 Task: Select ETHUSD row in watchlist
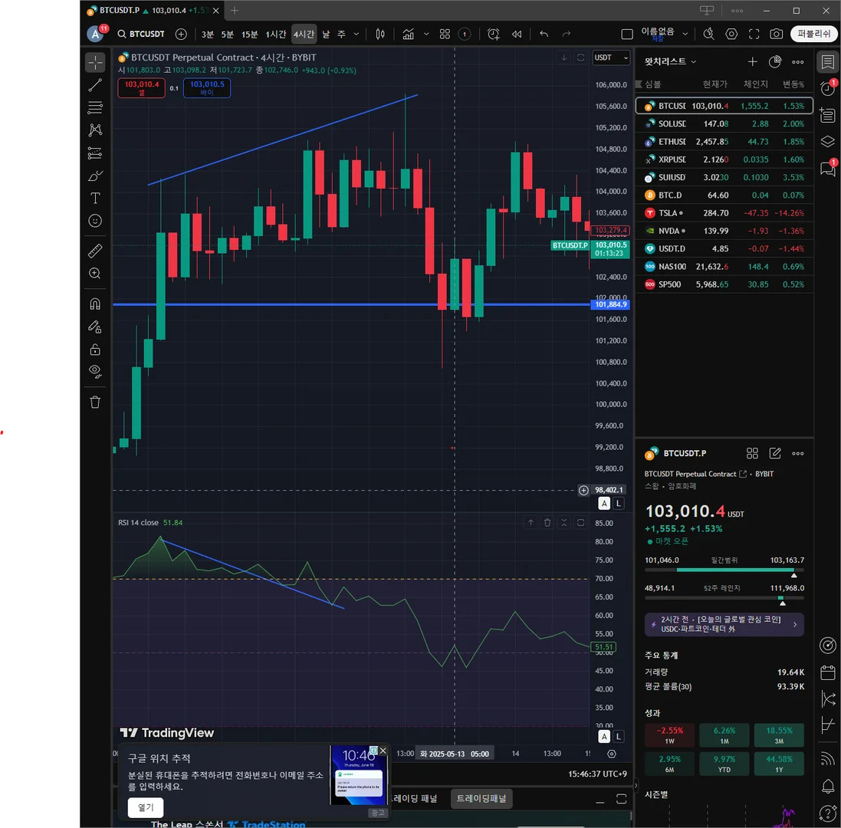coord(724,142)
